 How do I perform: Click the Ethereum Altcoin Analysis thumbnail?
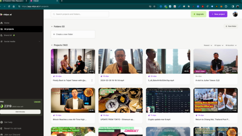click(216, 131)
